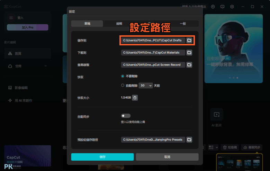Viewport: 270px width, 171px height.
Task: Click highlighted carousel dot under banner
Action: (x=237, y=78)
